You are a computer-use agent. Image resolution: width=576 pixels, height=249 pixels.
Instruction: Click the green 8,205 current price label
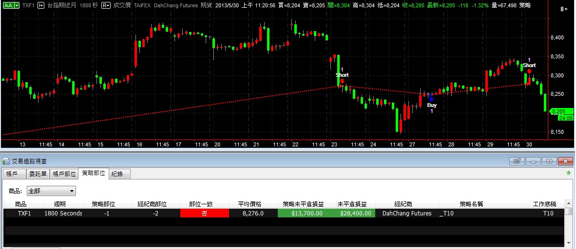(x=561, y=111)
